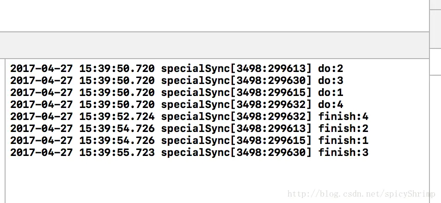Image resolution: width=441 pixels, height=203 pixels.
Task: Click the date 2017-04-27 in the first line
Action: pyautogui.click(x=42, y=69)
